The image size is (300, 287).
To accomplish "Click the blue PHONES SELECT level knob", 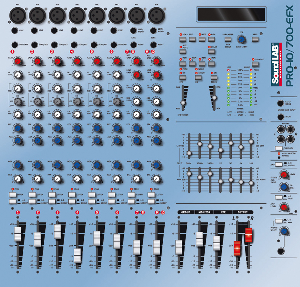I will (284, 231).
